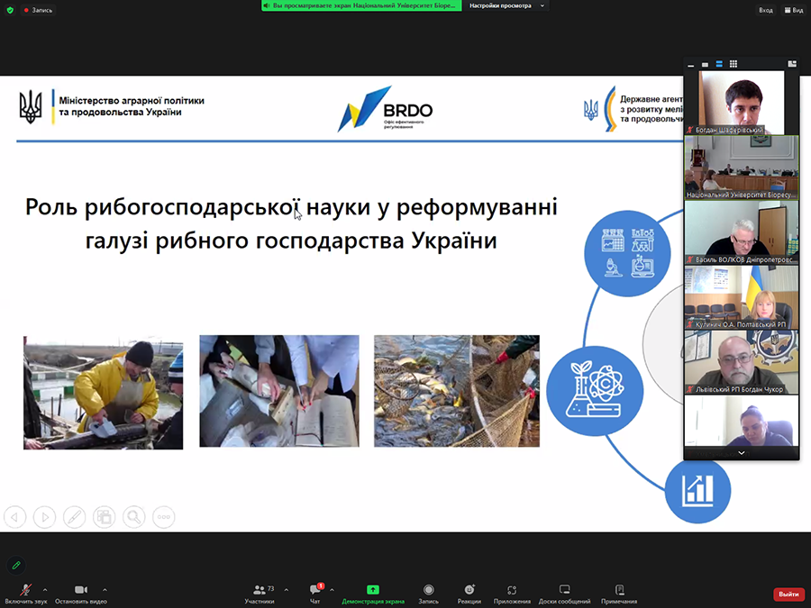This screenshot has width=811, height=608.
Task: Go to previous slide with left arrow
Action: coord(14,516)
